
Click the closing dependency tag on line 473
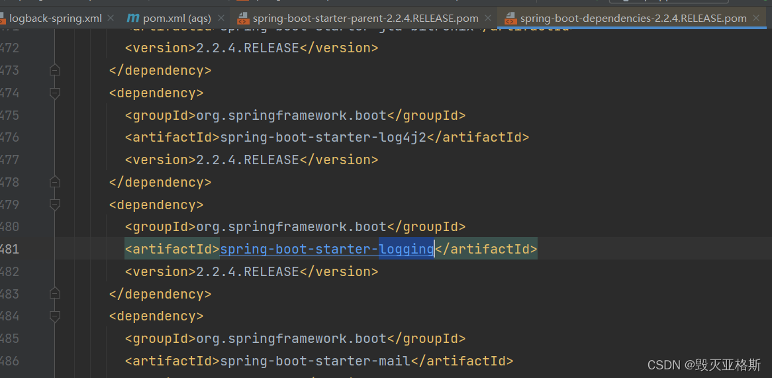click(x=160, y=70)
